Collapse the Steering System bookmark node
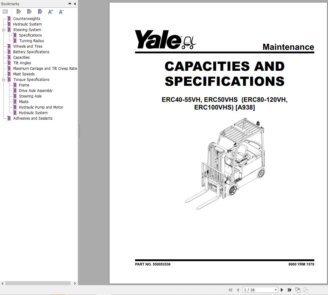The height and width of the screenshot is (295, 328). click(x=3, y=30)
